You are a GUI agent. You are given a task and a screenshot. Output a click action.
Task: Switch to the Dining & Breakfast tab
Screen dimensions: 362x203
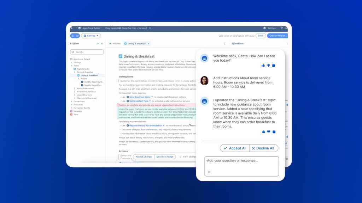click(137, 44)
